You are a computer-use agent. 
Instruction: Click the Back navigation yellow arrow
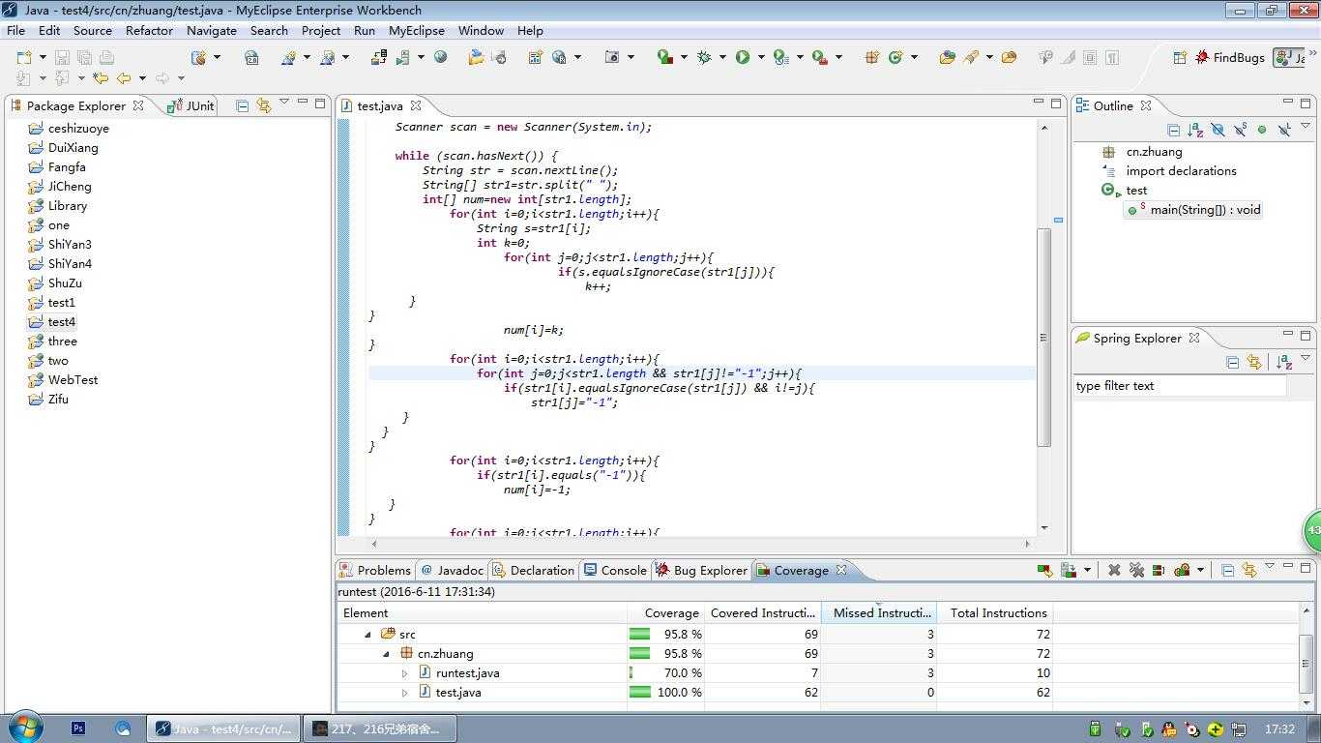[124, 78]
